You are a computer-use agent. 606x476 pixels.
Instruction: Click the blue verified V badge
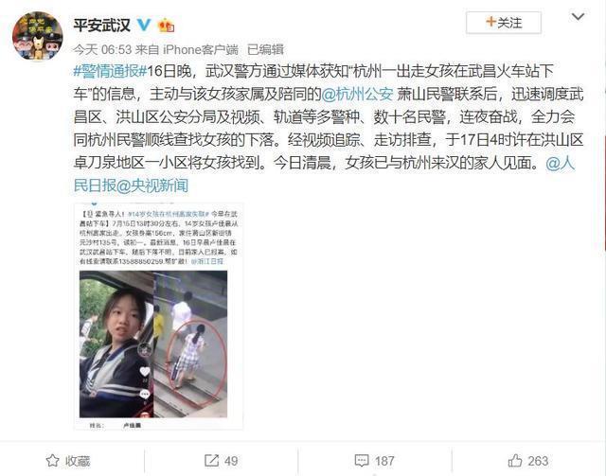[x=144, y=26]
